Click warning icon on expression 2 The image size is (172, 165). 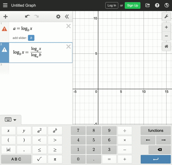[4, 49]
